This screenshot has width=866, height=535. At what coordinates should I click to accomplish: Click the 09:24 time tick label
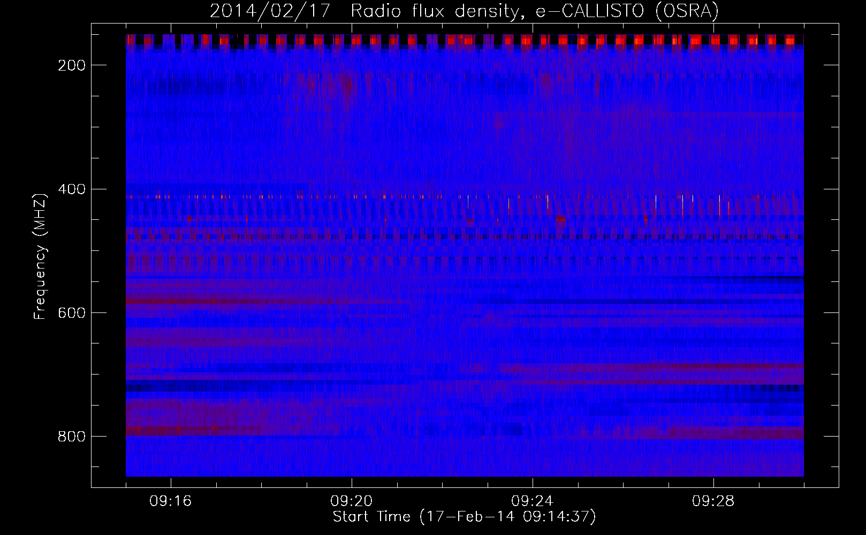(x=533, y=501)
